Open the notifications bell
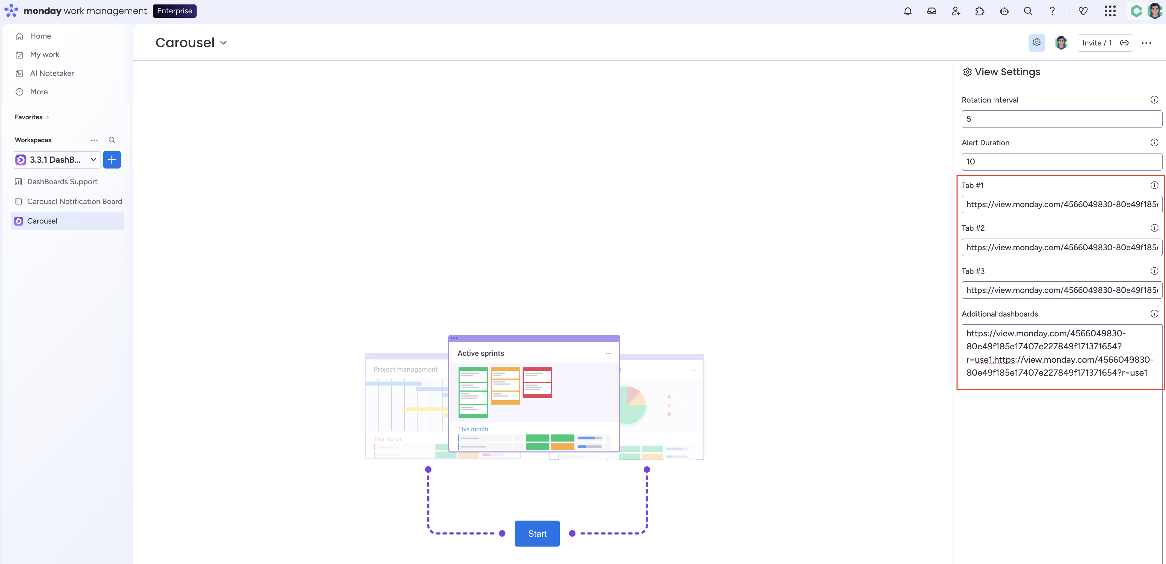This screenshot has width=1166, height=564. (x=907, y=11)
